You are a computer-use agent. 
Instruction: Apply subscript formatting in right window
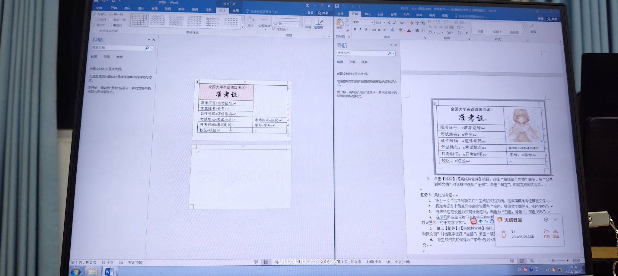[x=380, y=30]
